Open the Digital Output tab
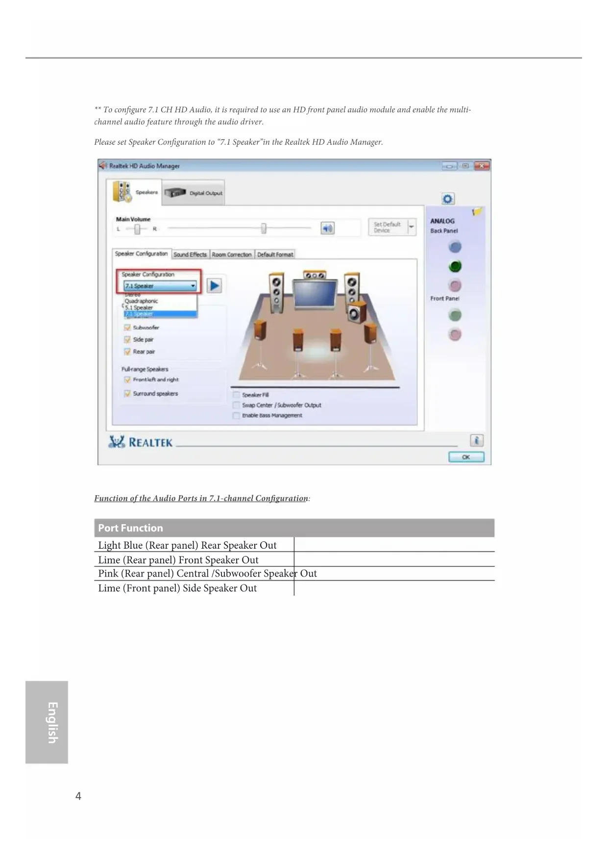Screen dimensions: 608x860 pyautogui.click(x=194, y=193)
